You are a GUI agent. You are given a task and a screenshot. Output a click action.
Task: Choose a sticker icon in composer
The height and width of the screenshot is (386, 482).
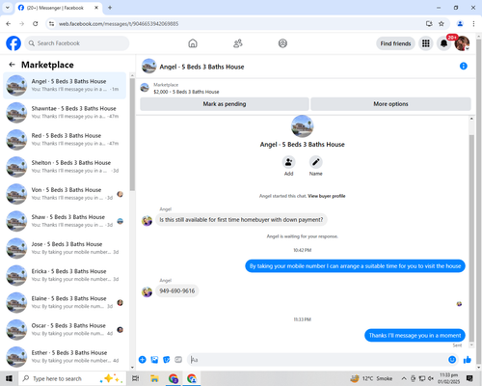pyautogui.click(x=167, y=360)
